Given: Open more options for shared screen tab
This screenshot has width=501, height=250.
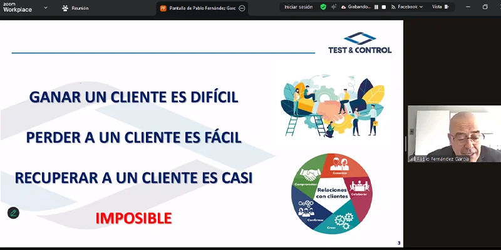Looking at the screenshot, I should pyautogui.click(x=242, y=8).
